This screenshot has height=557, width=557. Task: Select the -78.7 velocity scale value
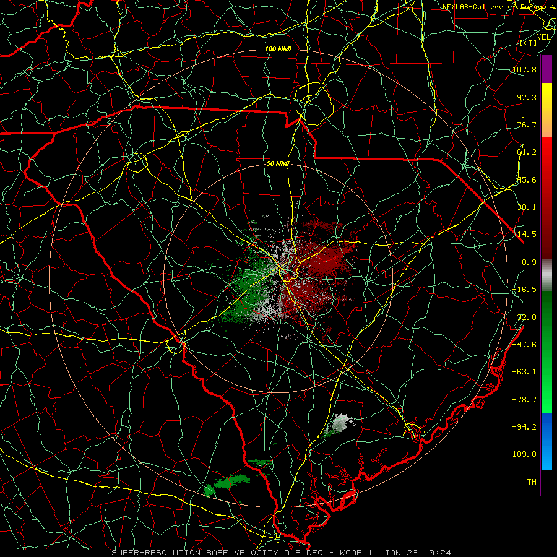click(x=524, y=400)
